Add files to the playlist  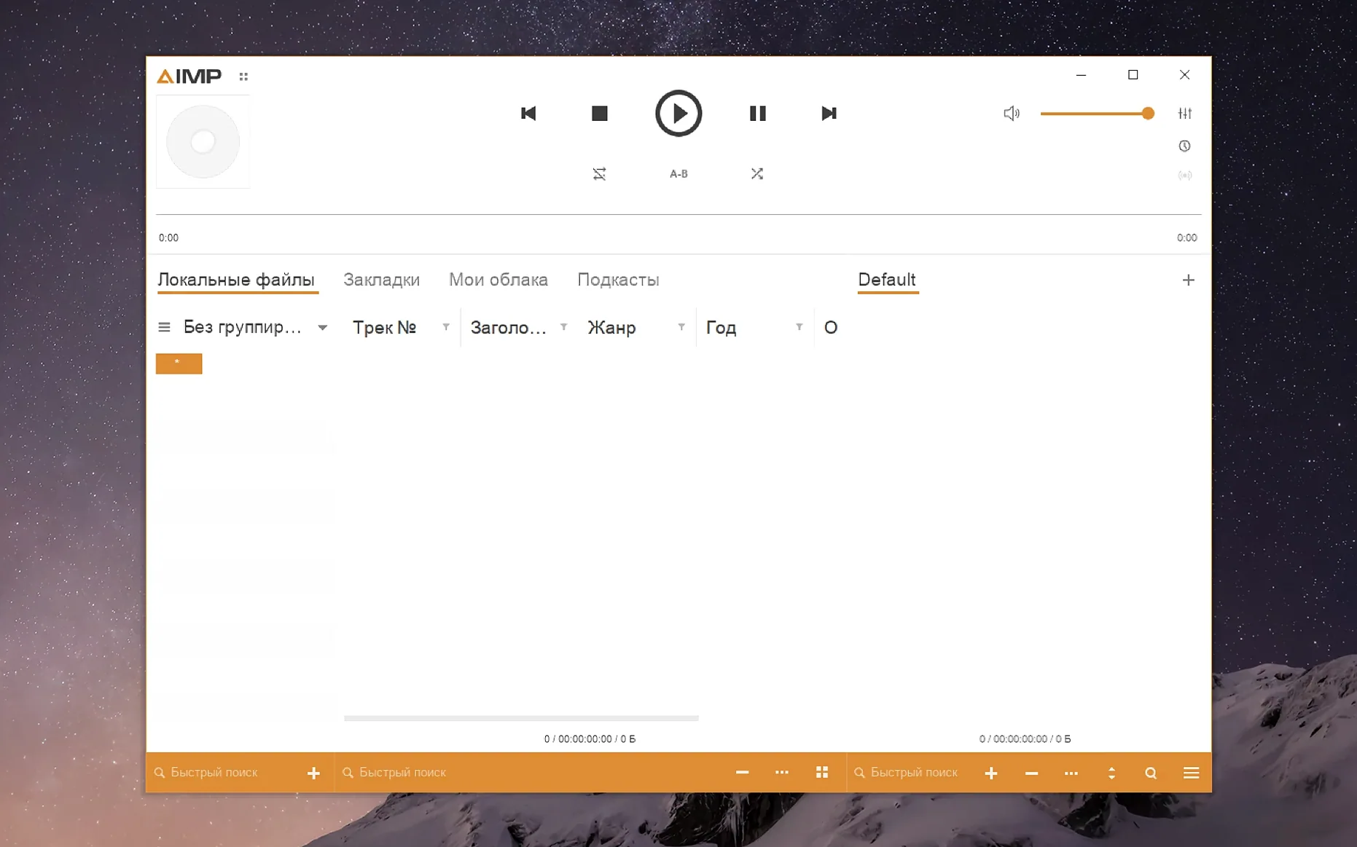click(x=991, y=773)
